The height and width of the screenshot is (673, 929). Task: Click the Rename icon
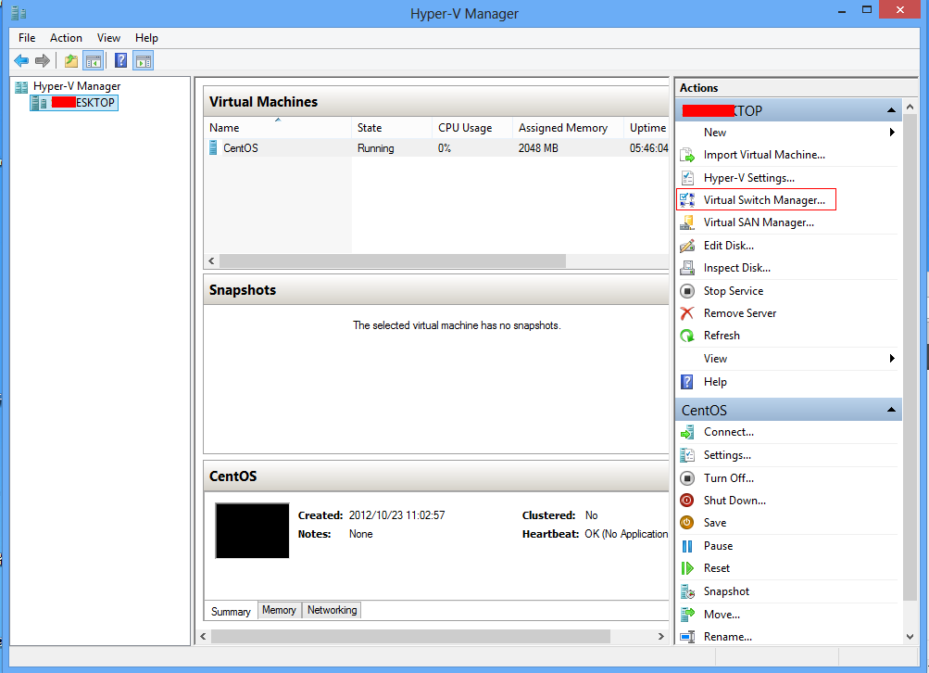[x=687, y=637]
